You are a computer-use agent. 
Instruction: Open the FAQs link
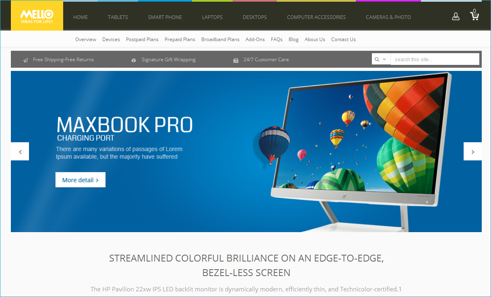(276, 39)
